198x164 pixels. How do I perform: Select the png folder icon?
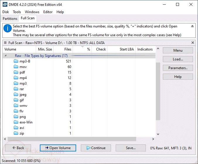(16, 117)
